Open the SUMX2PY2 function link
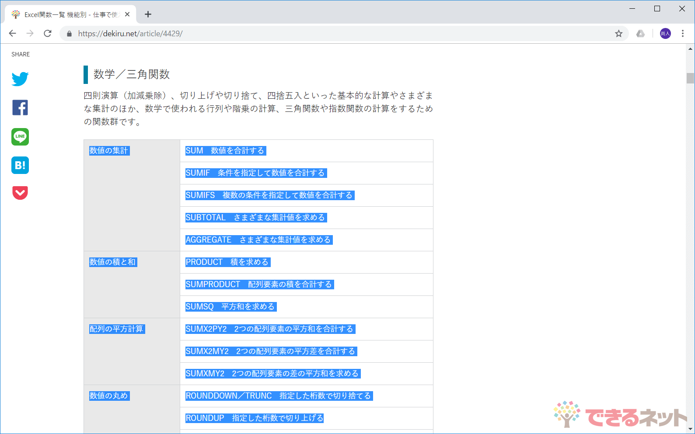 coord(270,329)
